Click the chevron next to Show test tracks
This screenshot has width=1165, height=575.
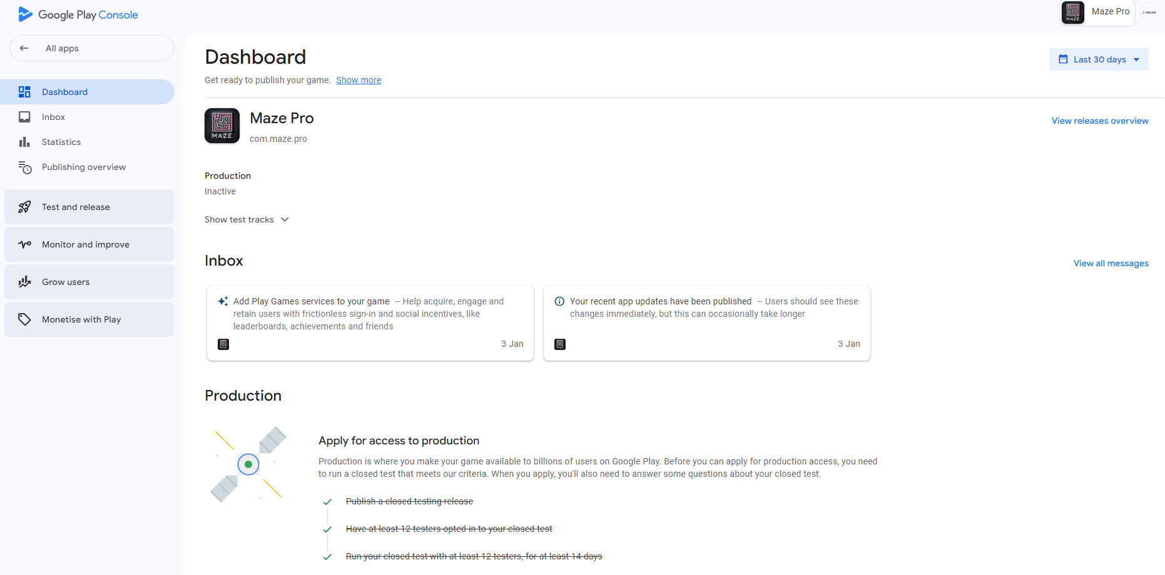(285, 219)
